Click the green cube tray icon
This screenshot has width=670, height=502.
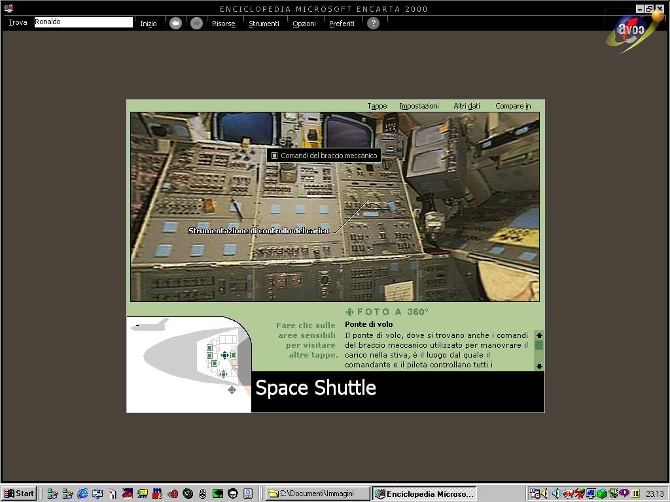[x=602, y=494]
